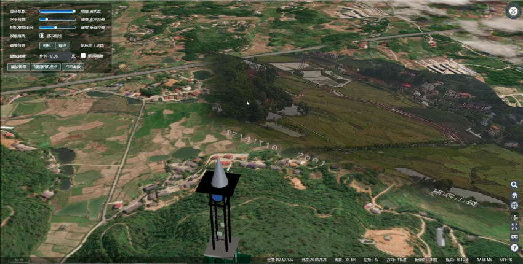Open the globe scene mode picker
The height and width of the screenshot is (264, 523).
pyautogui.click(x=514, y=206)
